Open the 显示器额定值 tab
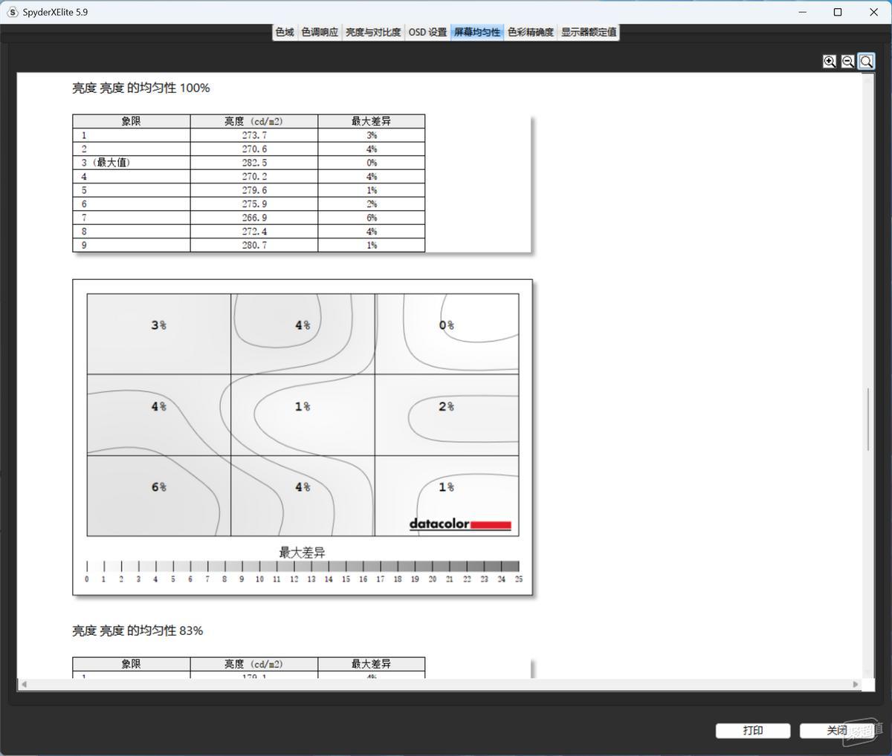 [589, 32]
